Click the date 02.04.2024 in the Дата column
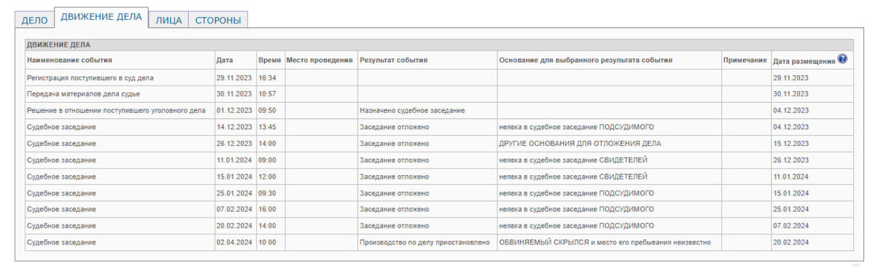This screenshot has width=875, height=267. 234,242
